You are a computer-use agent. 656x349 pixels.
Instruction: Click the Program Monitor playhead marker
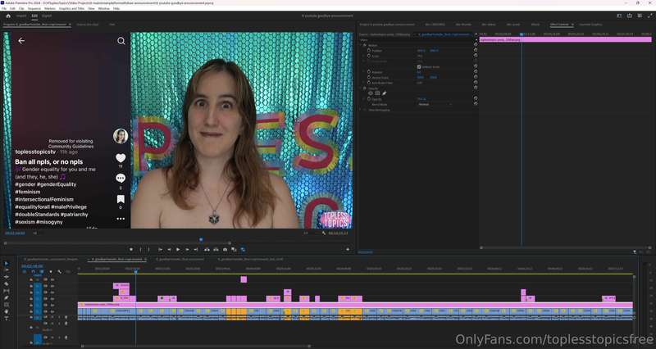pyautogui.click(x=201, y=239)
